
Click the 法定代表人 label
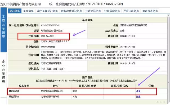tap(112, 31)
